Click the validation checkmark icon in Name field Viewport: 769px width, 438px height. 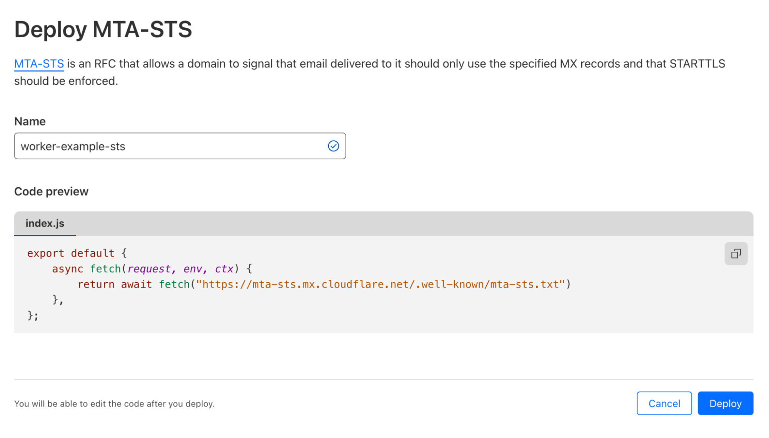[x=333, y=146]
